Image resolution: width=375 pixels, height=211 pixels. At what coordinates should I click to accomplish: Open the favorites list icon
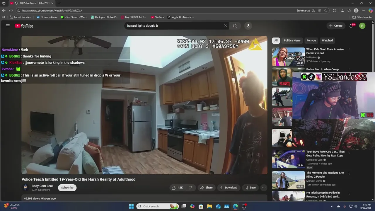click(x=349, y=11)
